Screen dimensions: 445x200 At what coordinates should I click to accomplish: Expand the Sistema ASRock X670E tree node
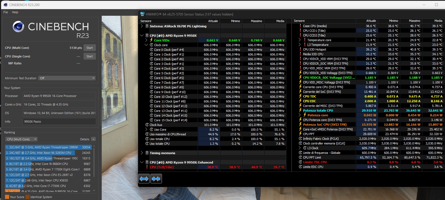point(142,26)
